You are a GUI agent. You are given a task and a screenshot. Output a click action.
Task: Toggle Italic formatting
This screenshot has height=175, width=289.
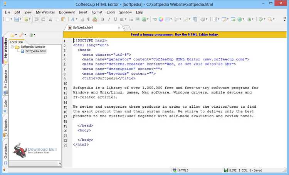click(109, 19)
